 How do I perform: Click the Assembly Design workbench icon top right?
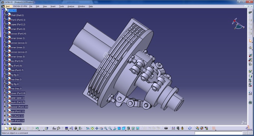tap(251, 12)
